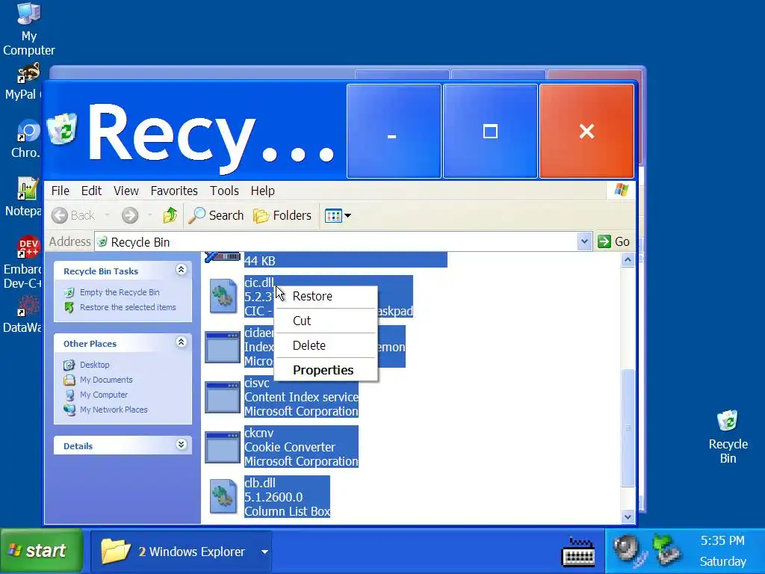Select the clb.dll file name

(x=260, y=484)
